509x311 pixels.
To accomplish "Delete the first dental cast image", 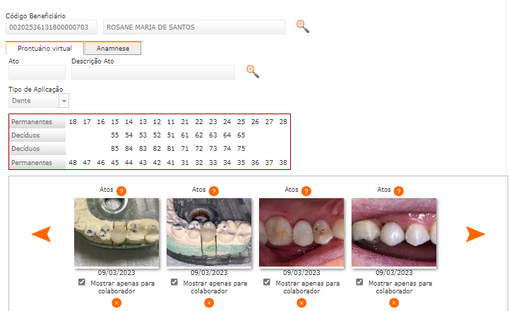I will point(116,303).
